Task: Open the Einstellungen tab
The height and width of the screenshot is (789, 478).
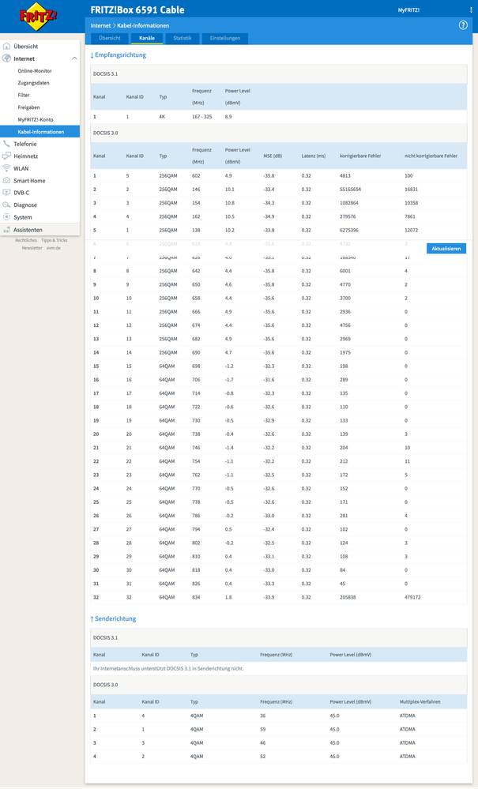Action: pos(225,38)
